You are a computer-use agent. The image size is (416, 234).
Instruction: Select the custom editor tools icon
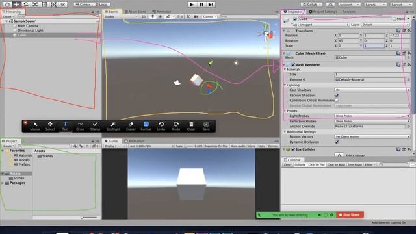63,5
